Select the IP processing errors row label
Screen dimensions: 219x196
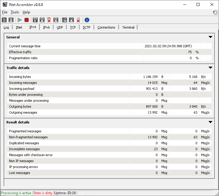(23, 167)
